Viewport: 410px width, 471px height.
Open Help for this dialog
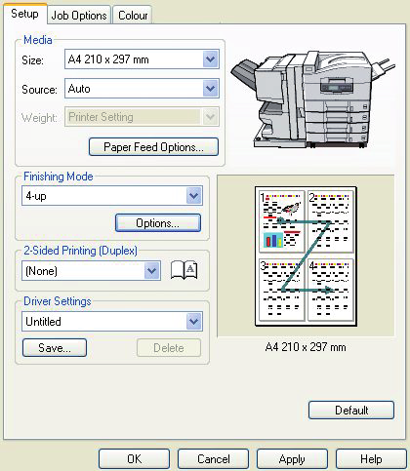click(371, 459)
